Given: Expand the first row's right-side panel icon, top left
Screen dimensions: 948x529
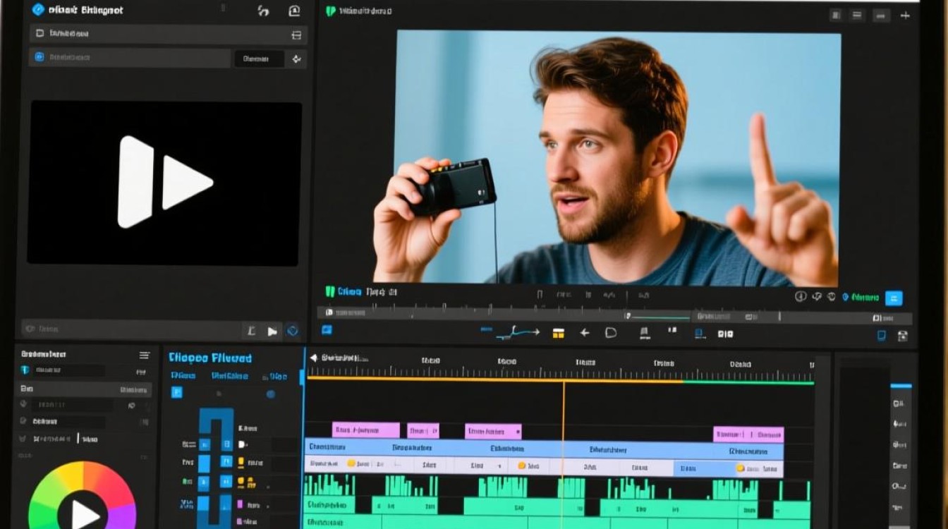Looking at the screenshot, I should point(296,35).
